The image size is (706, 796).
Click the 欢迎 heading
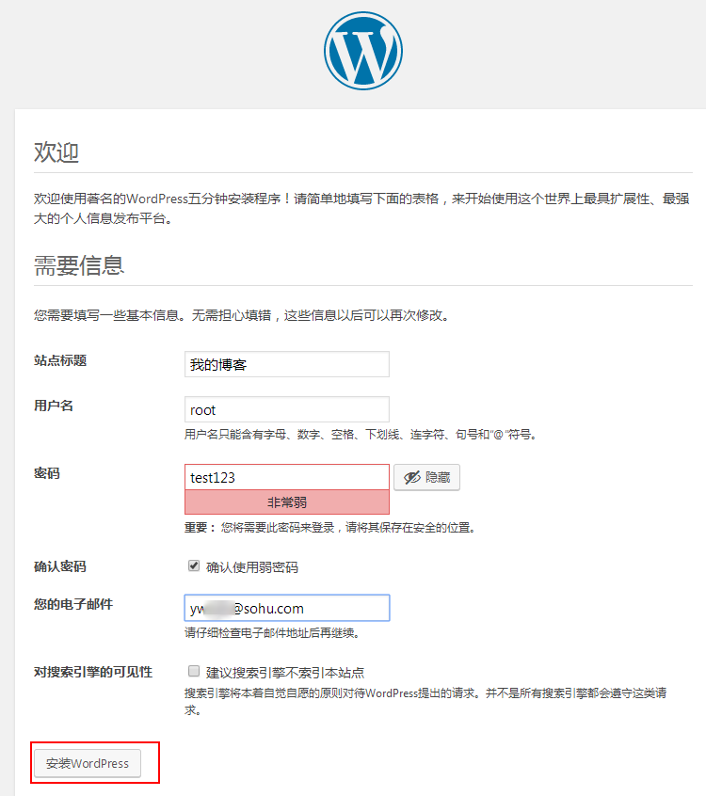pyautogui.click(x=56, y=151)
